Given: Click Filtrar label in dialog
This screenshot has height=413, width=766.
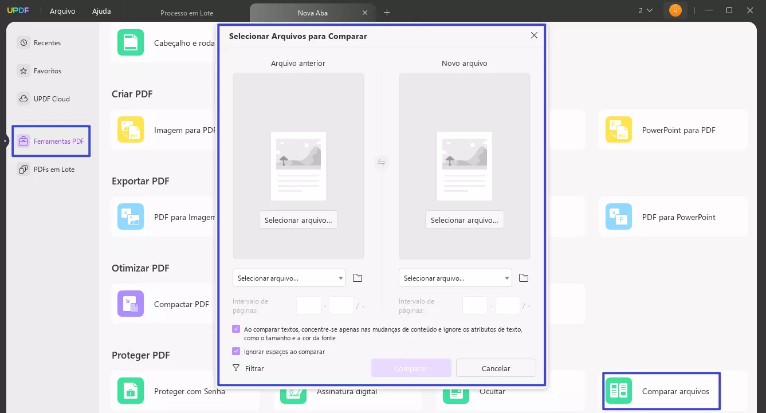Looking at the screenshot, I should click(254, 369).
